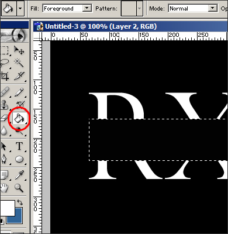This screenshot has height=234, width=228.
Task: Select the Pen tool
Action: (x=4, y=159)
